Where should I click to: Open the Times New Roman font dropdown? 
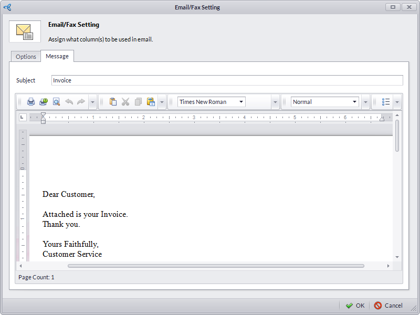241,102
